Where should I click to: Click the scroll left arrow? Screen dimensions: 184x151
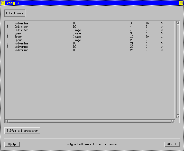click(6, 121)
